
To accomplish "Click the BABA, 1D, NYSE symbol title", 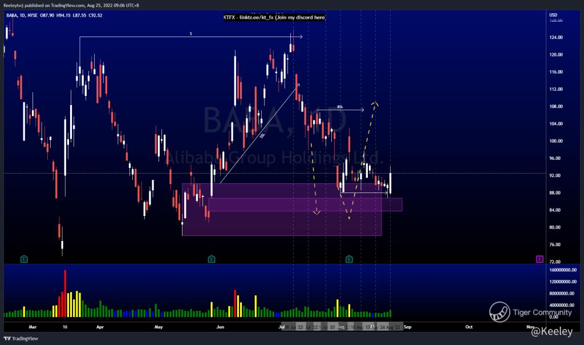I will coord(22,15).
